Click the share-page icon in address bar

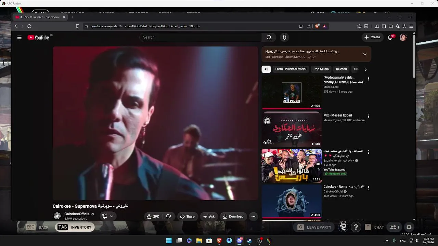click(309, 26)
